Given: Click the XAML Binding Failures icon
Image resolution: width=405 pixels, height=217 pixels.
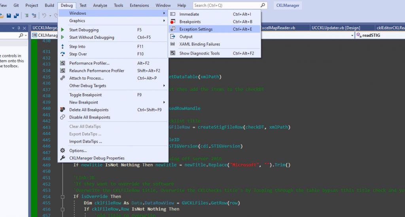Looking at the screenshot, I should click(173, 44).
